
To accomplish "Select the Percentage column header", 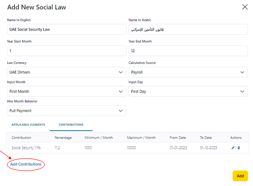I will tap(63, 138).
